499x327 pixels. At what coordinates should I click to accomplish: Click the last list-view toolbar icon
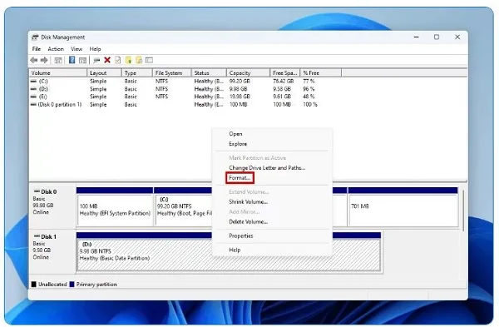tap(149, 60)
